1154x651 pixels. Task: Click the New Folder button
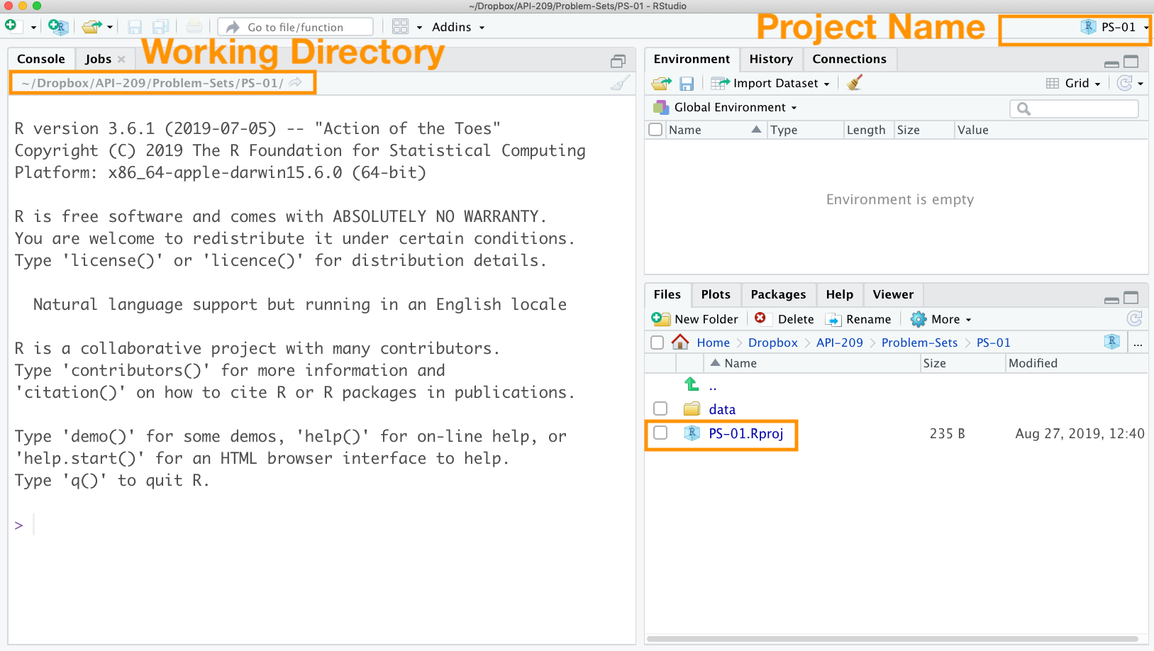click(696, 319)
